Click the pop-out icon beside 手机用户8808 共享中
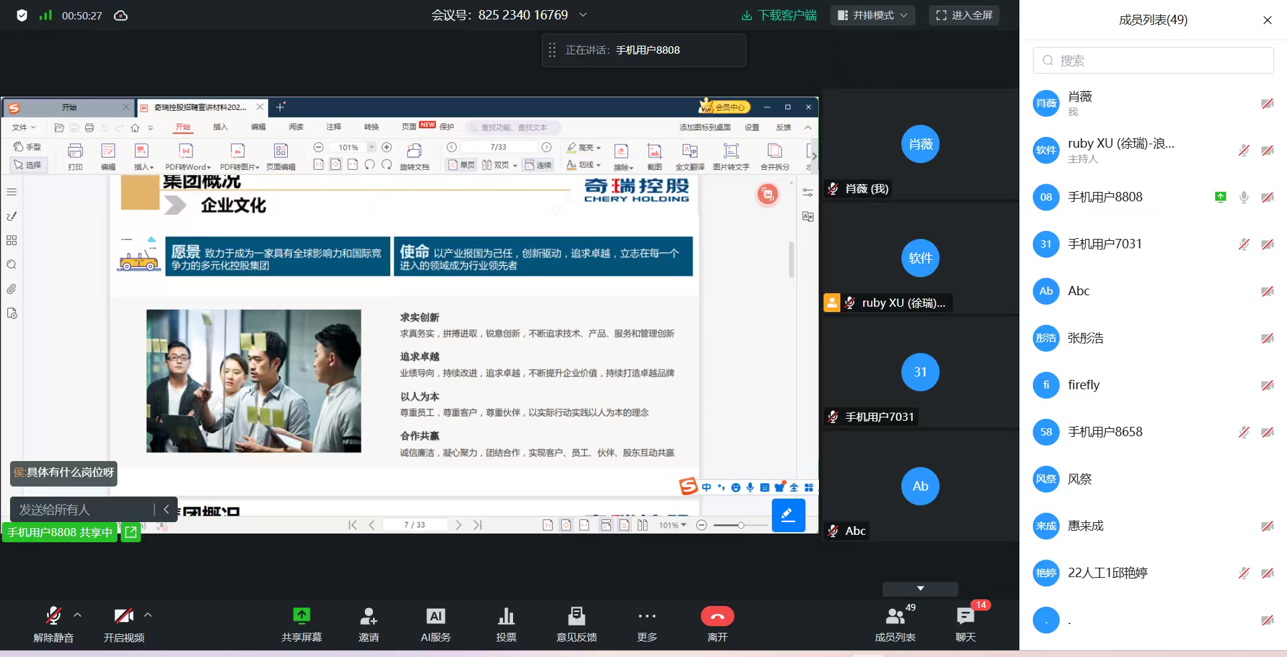 pos(131,532)
